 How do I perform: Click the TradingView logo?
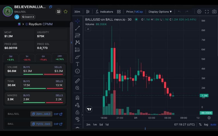click(89, 109)
